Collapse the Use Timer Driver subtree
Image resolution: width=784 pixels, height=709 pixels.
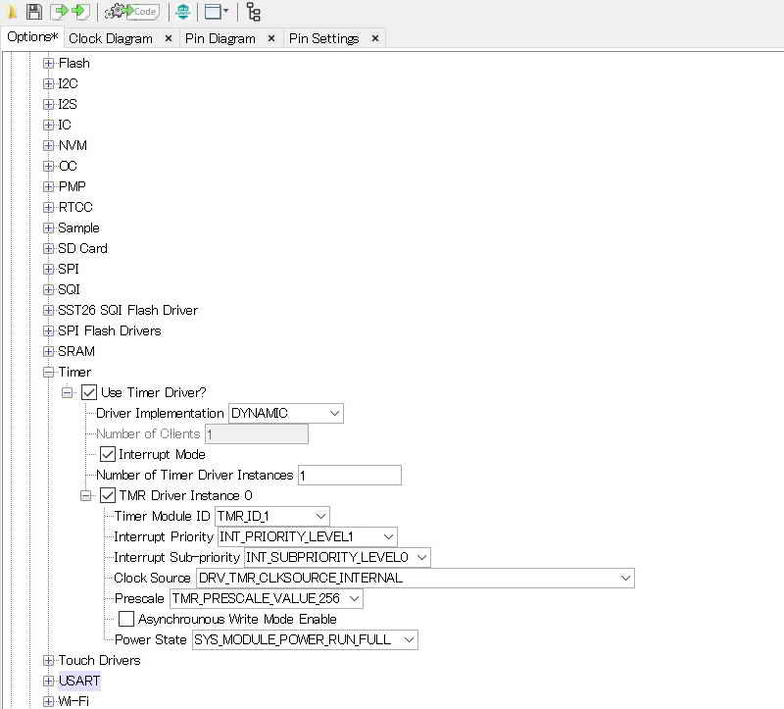pyautogui.click(x=67, y=393)
